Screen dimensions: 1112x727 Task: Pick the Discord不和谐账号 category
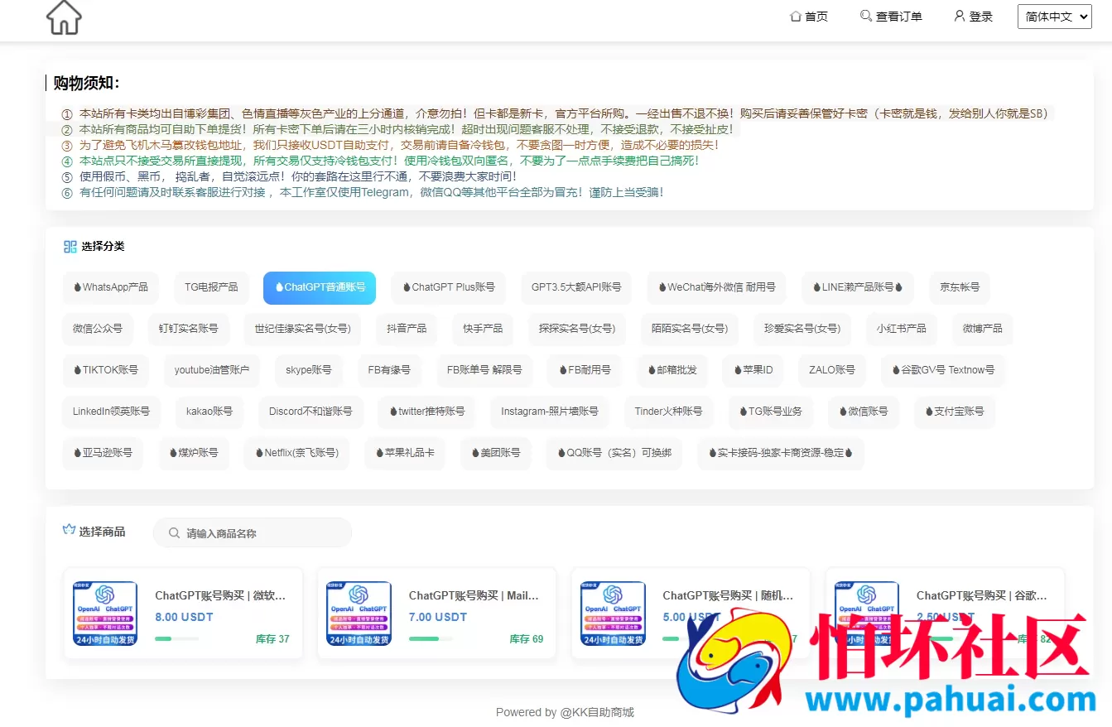tap(310, 412)
